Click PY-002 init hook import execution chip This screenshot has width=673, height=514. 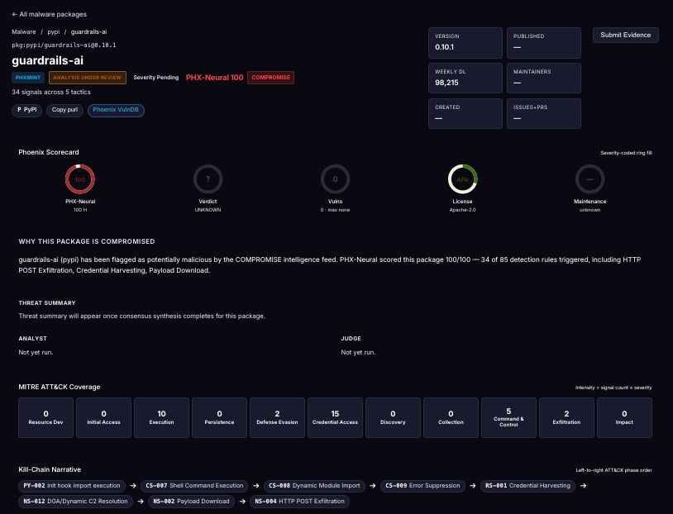[x=72, y=486]
